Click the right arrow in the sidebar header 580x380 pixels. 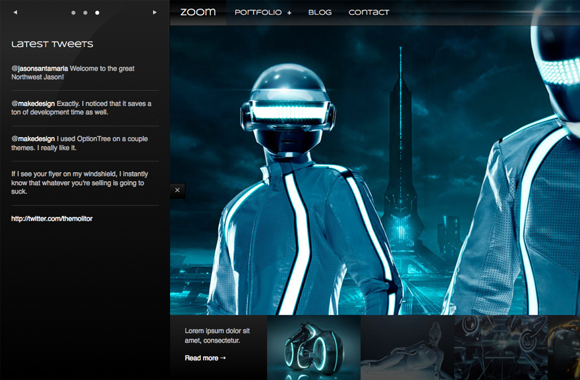click(155, 13)
